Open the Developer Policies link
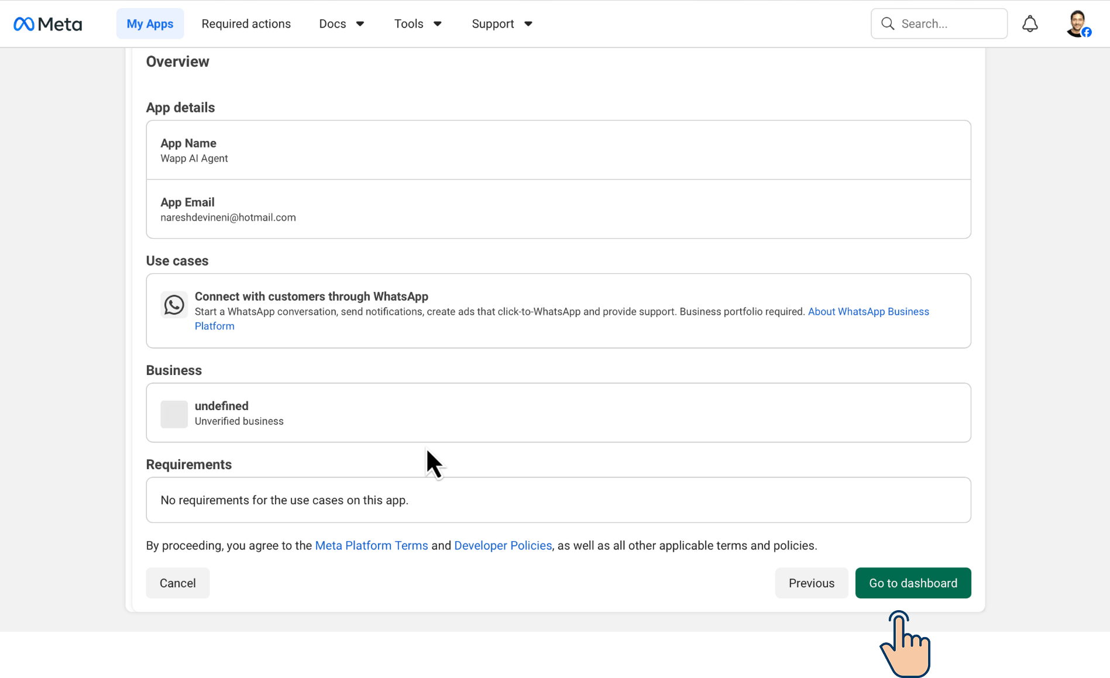1110x678 pixels. 503,546
